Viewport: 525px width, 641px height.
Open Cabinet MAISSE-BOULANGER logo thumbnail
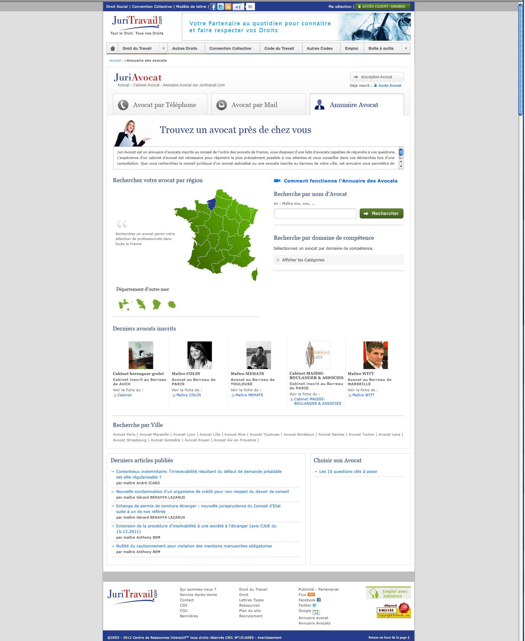(317, 355)
